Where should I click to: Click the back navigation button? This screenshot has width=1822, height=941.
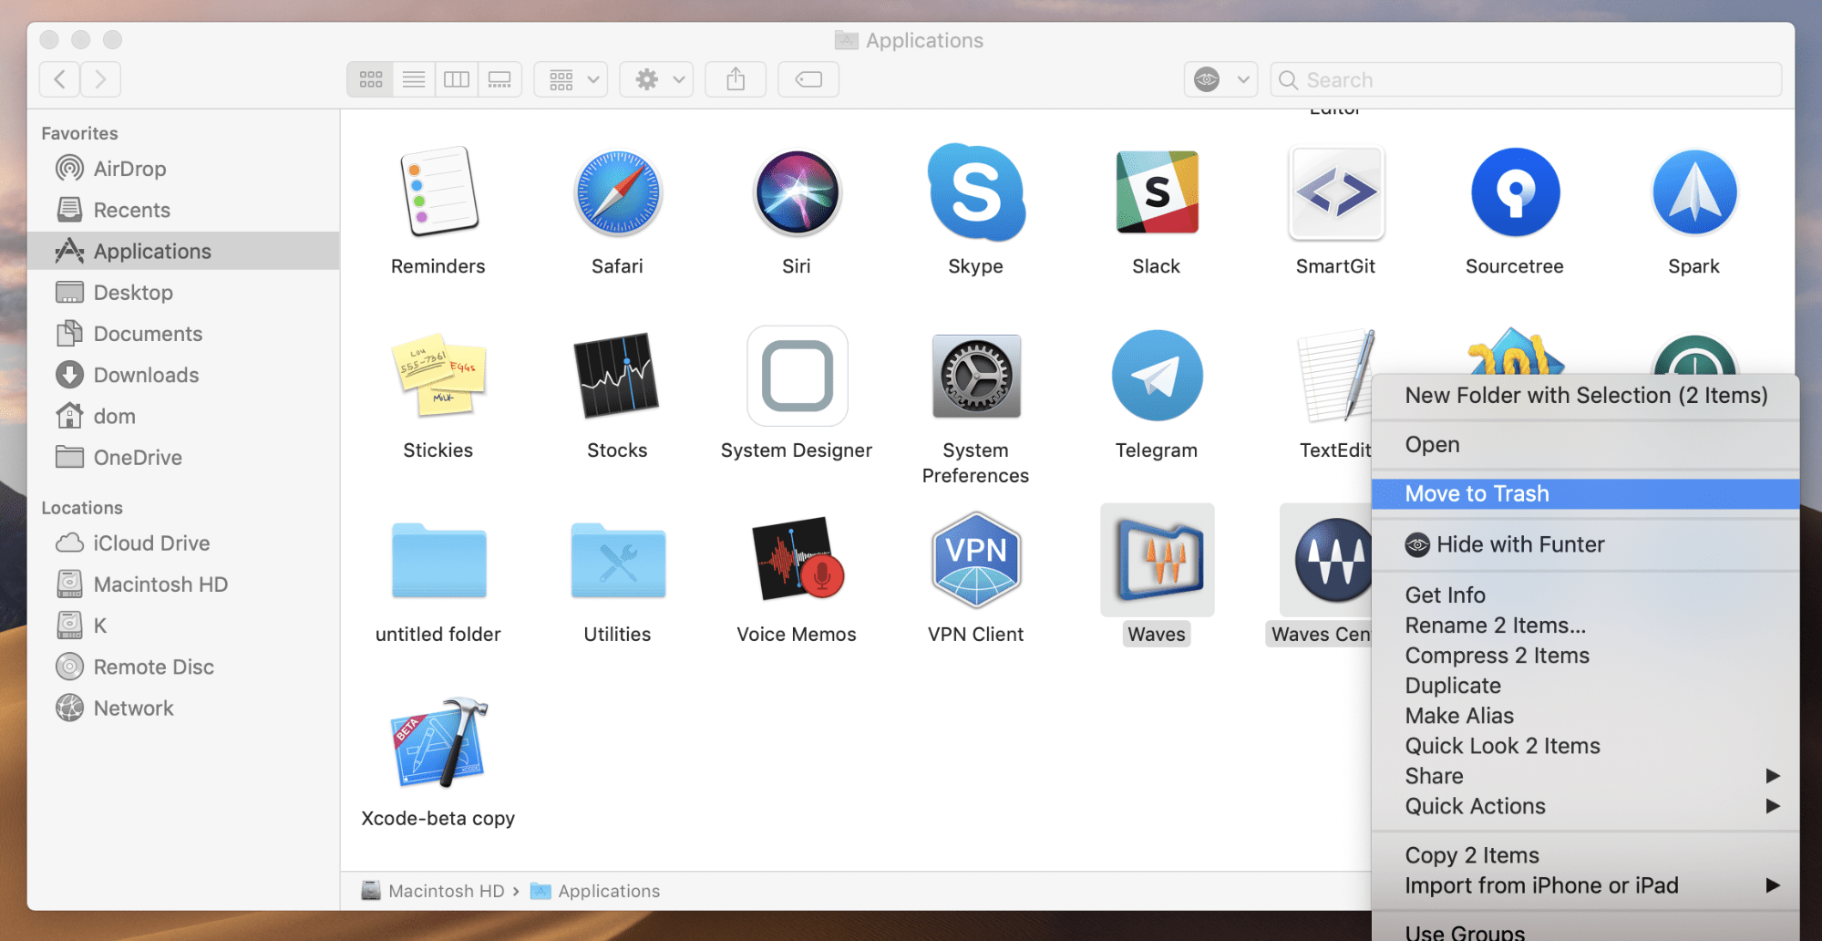click(x=58, y=79)
